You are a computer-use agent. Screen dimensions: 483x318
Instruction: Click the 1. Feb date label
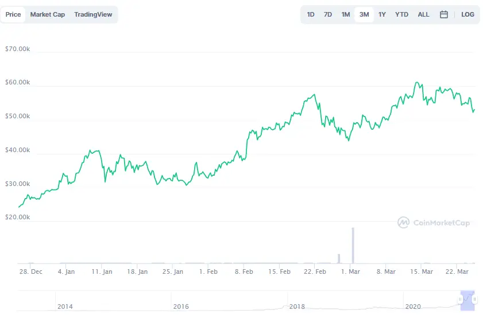[x=208, y=272]
